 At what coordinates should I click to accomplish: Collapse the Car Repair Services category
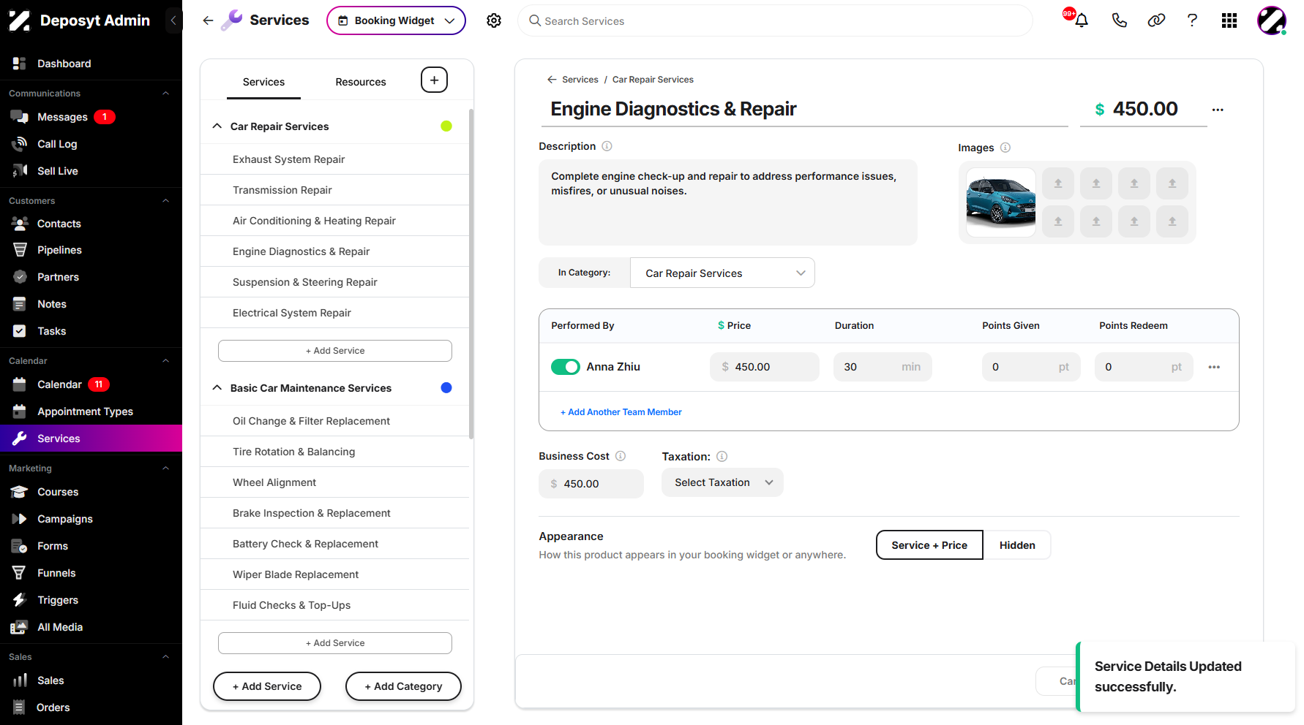click(217, 126)
